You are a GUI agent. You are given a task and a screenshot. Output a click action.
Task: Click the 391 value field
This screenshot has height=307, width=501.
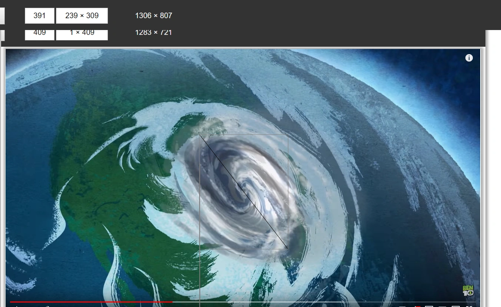(x=39, y=16)
